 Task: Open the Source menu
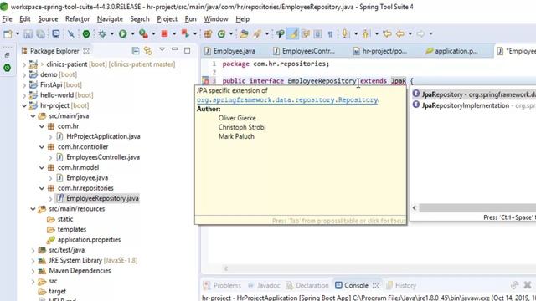click(x=48, y=19)
